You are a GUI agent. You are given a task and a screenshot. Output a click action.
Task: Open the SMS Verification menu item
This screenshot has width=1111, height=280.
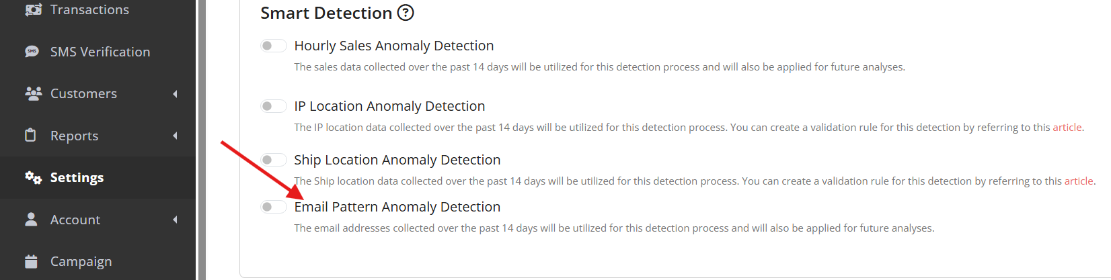click(x=100, y=52)
